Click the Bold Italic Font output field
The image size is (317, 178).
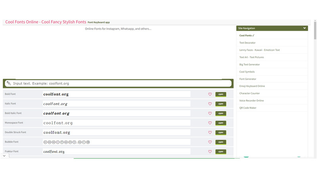point(116,113)
